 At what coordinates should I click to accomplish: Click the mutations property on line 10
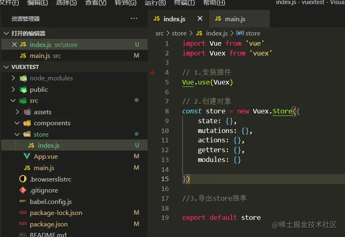215,131
